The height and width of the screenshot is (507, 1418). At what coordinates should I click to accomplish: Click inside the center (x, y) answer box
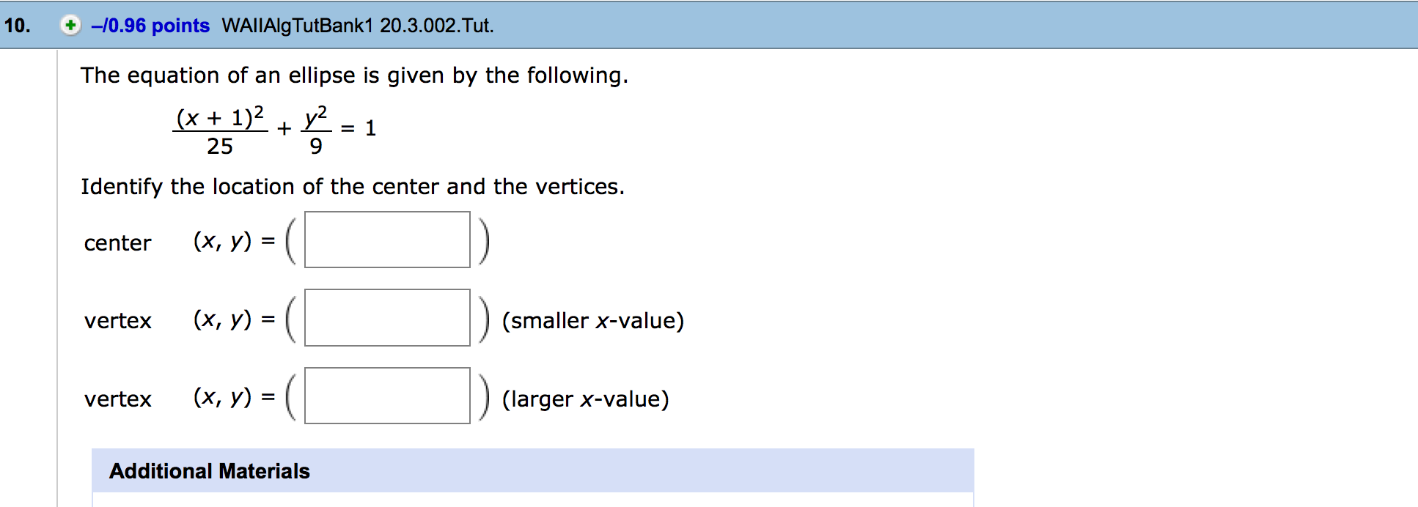click(387, 240)
